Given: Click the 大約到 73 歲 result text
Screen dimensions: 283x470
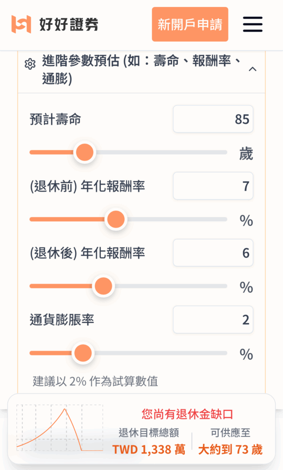Looking at the screenshot, I should coord(231,451).
